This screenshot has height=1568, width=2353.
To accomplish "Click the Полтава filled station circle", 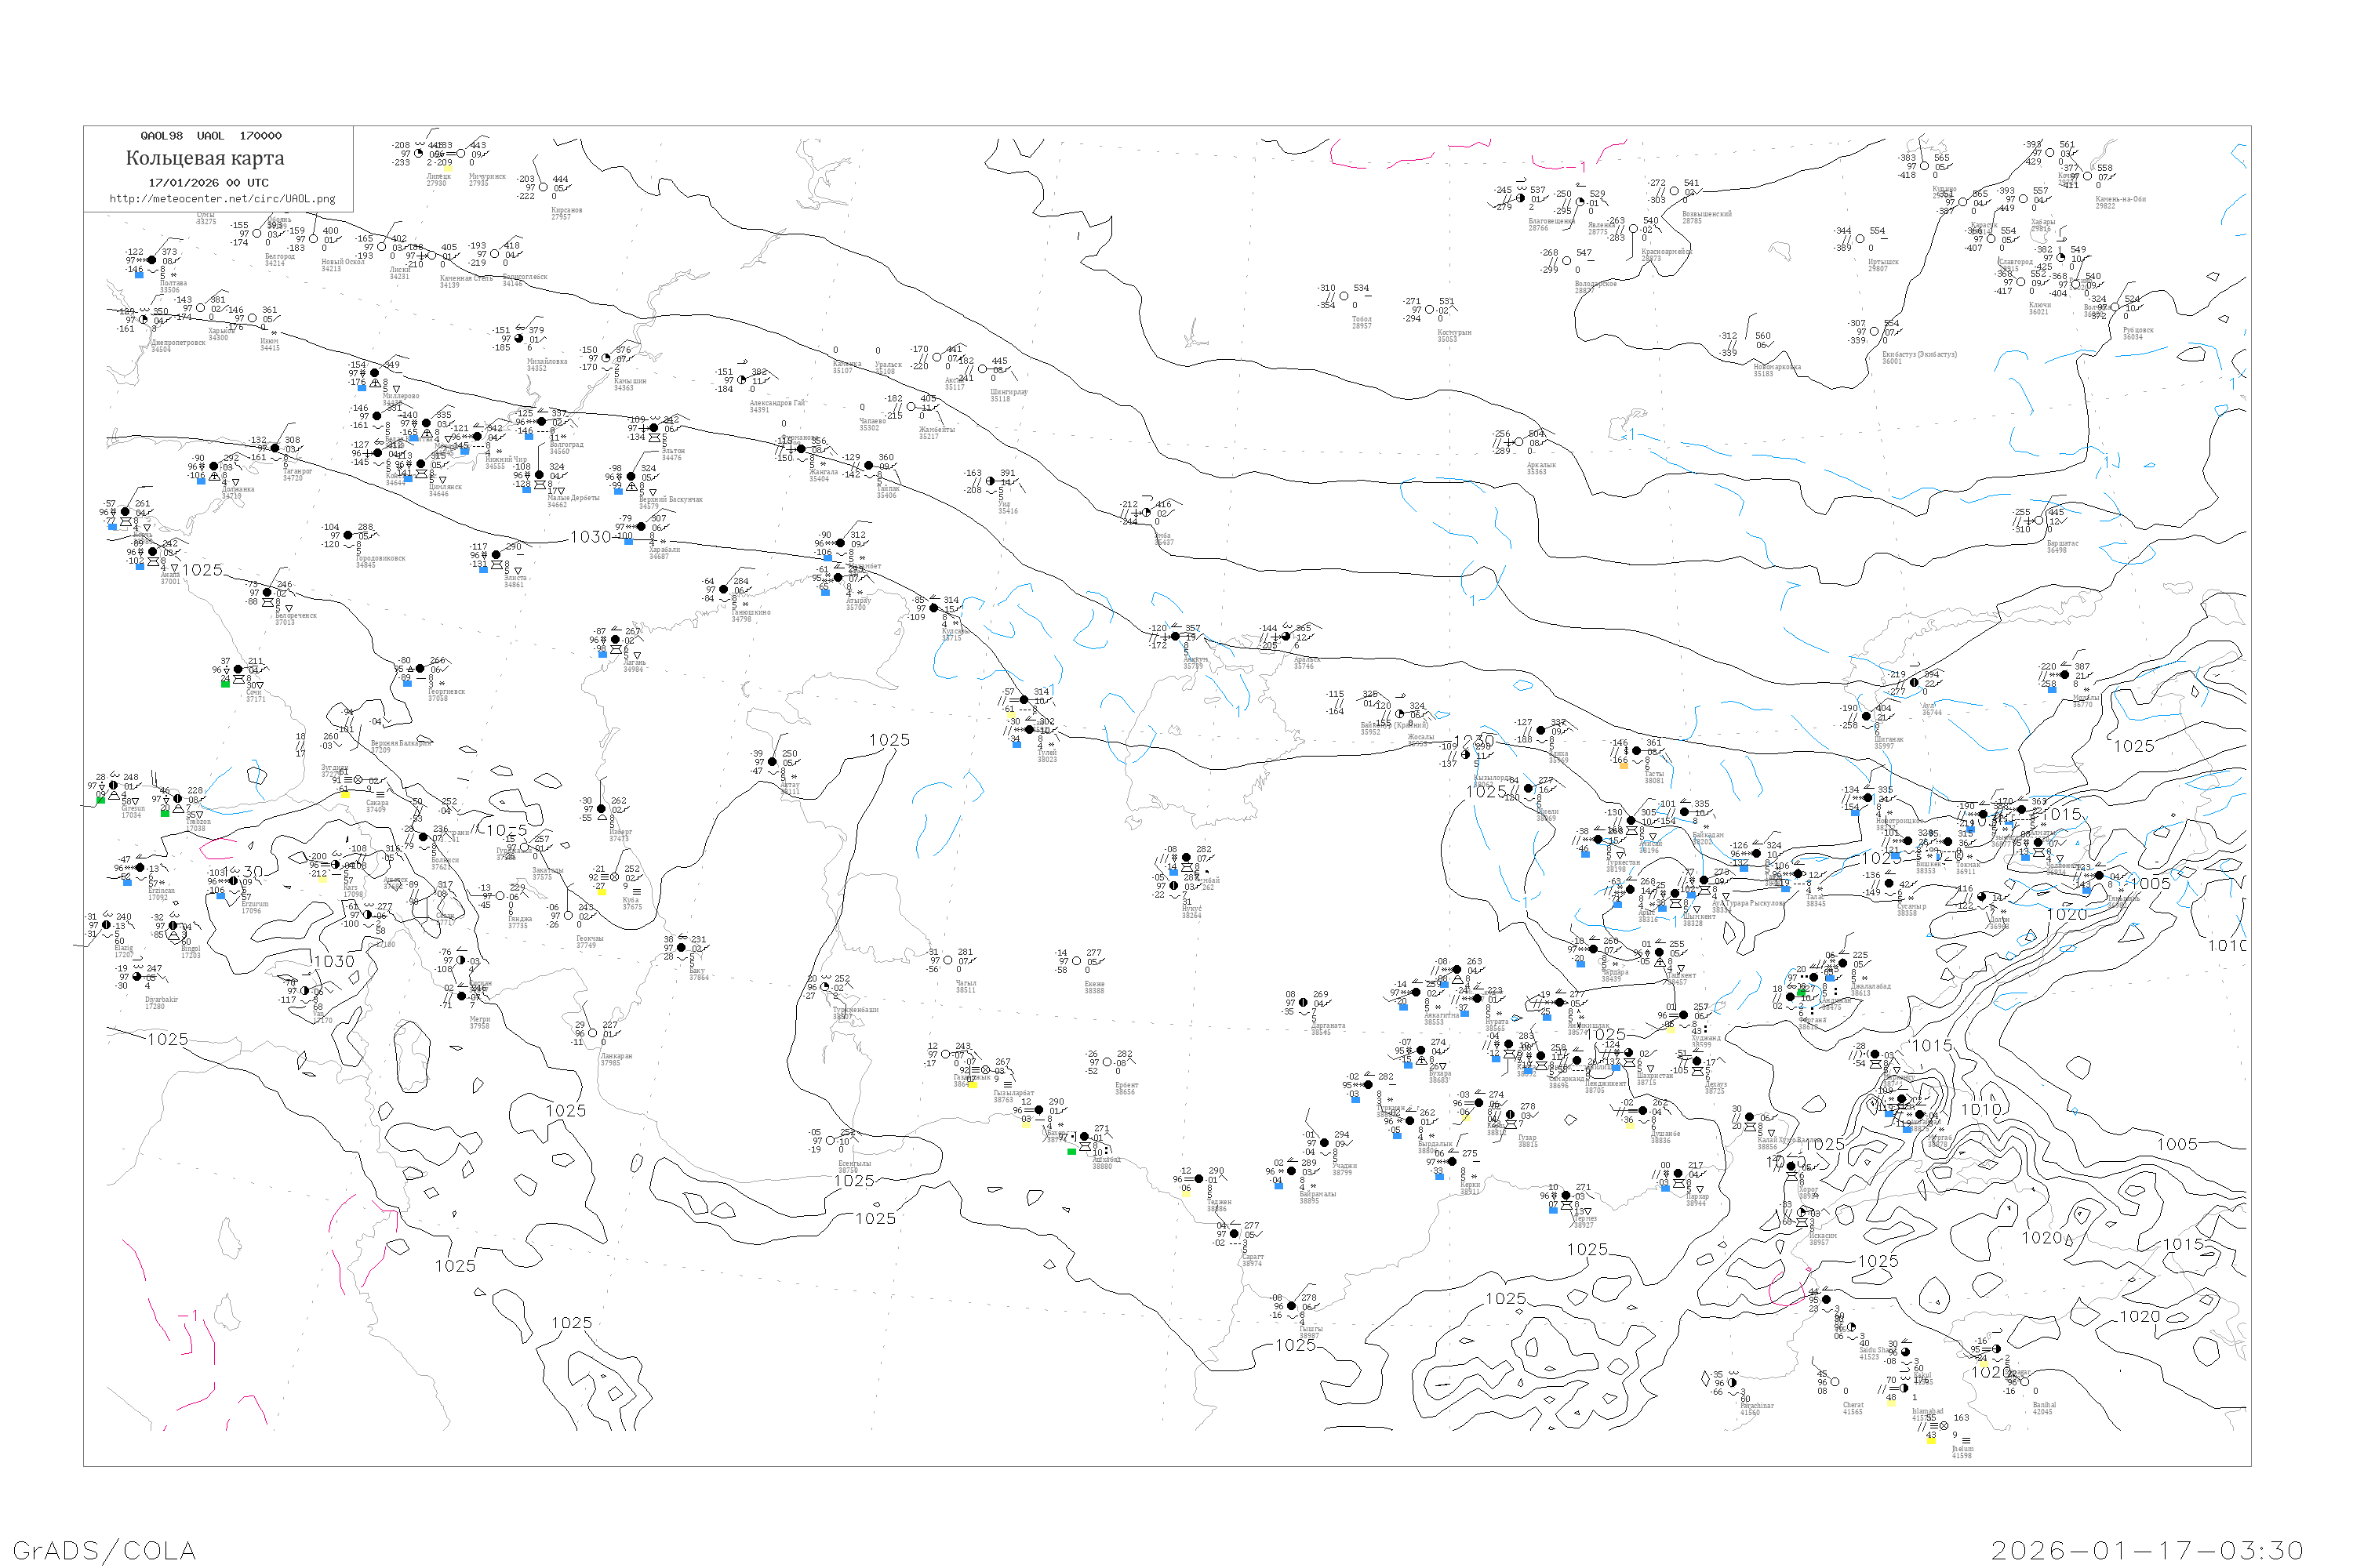I will 152,260.
